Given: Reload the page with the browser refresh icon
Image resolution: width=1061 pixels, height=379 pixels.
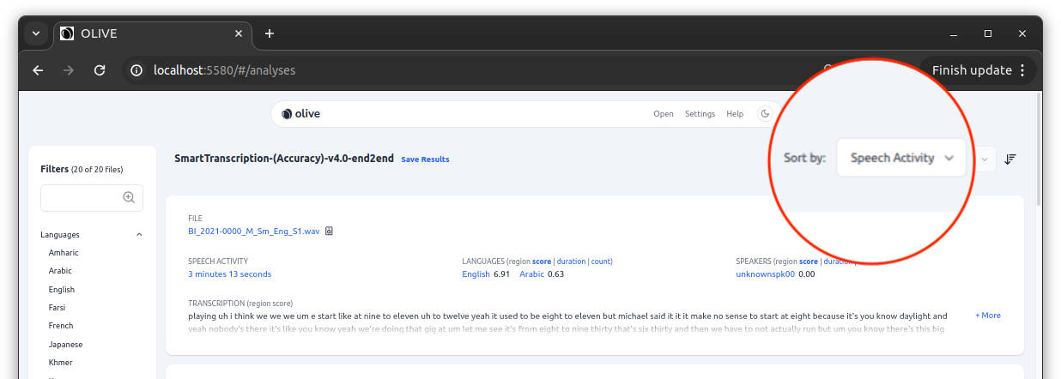Looking at the screenshot, I should (100, 70).
